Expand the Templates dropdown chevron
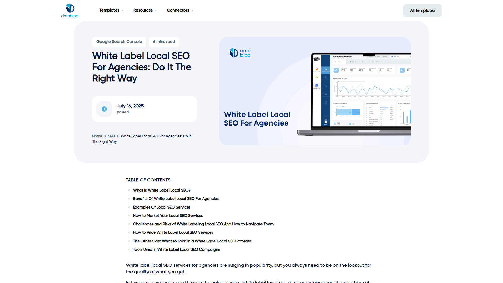 [122, 10]
